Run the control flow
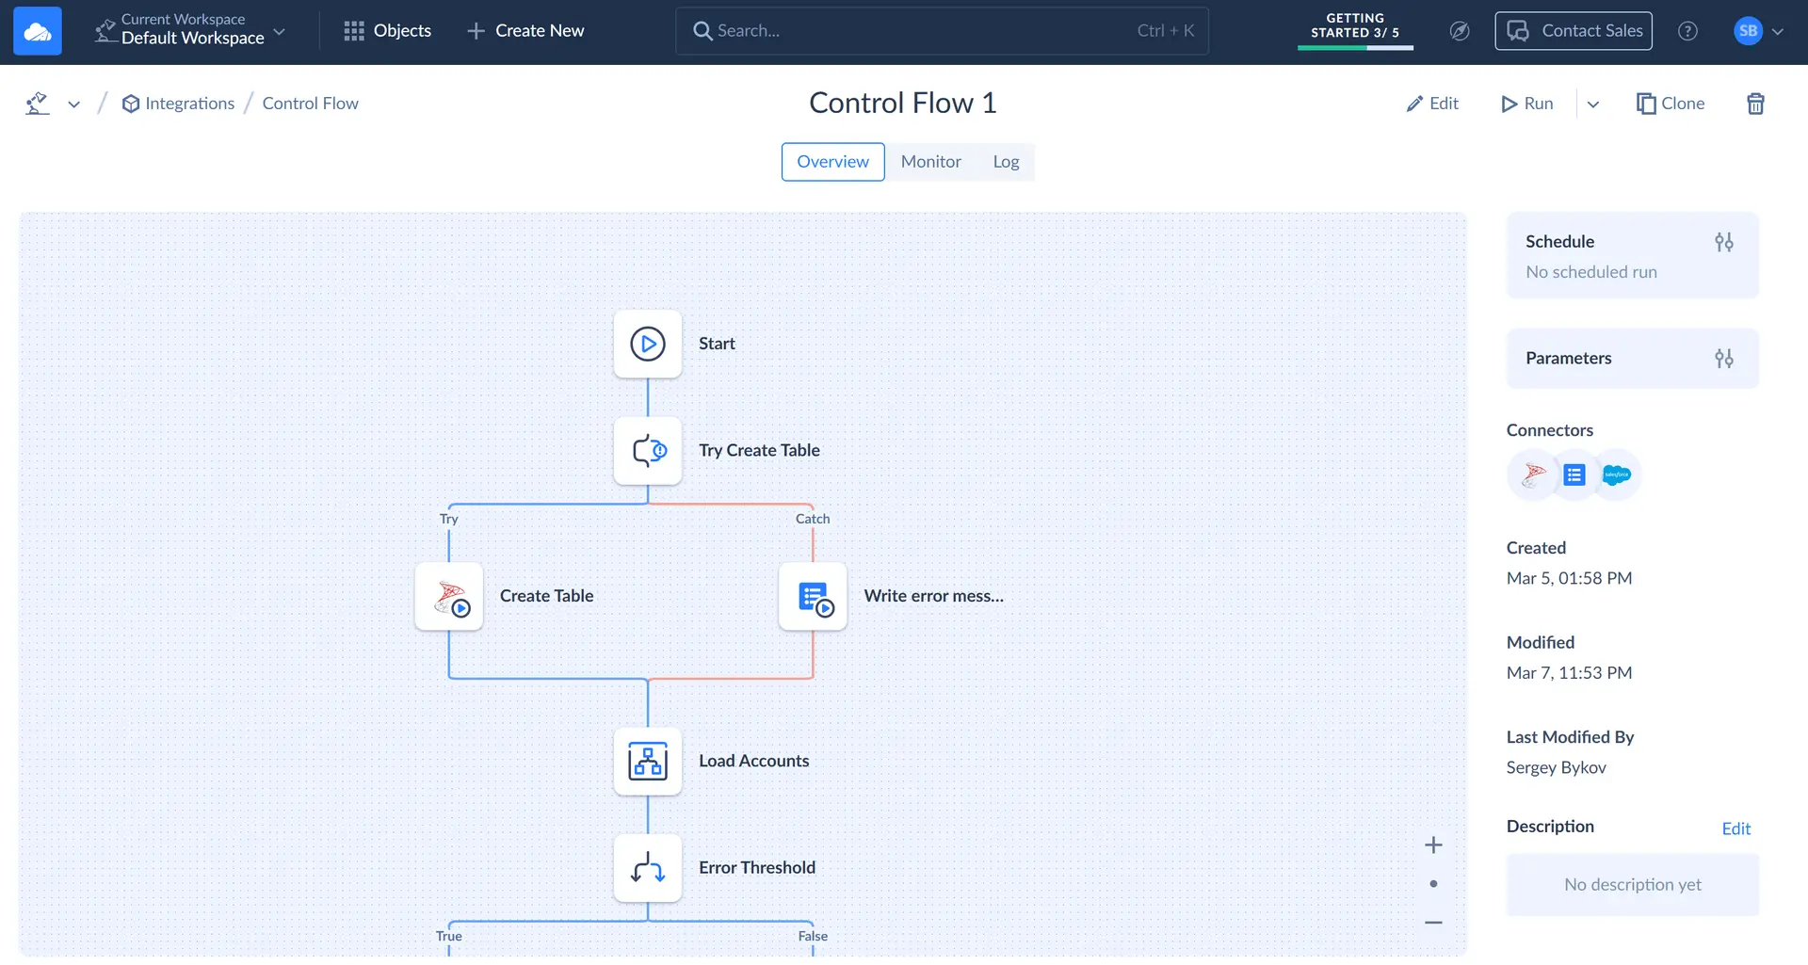Screen dimensions: 1808x965 1527,104
